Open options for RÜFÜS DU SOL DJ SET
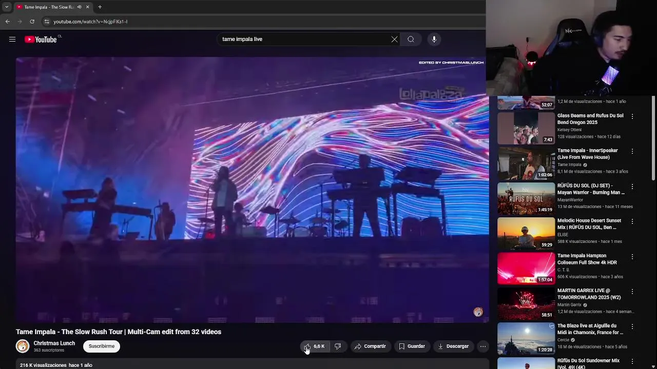The width and height of the screenshot is (657, 369). 632,186
